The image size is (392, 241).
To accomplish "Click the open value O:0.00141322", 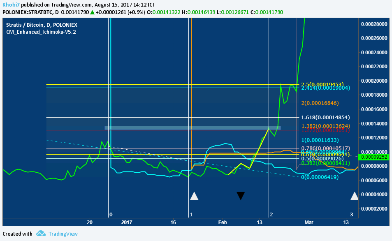I will (163, 12).
